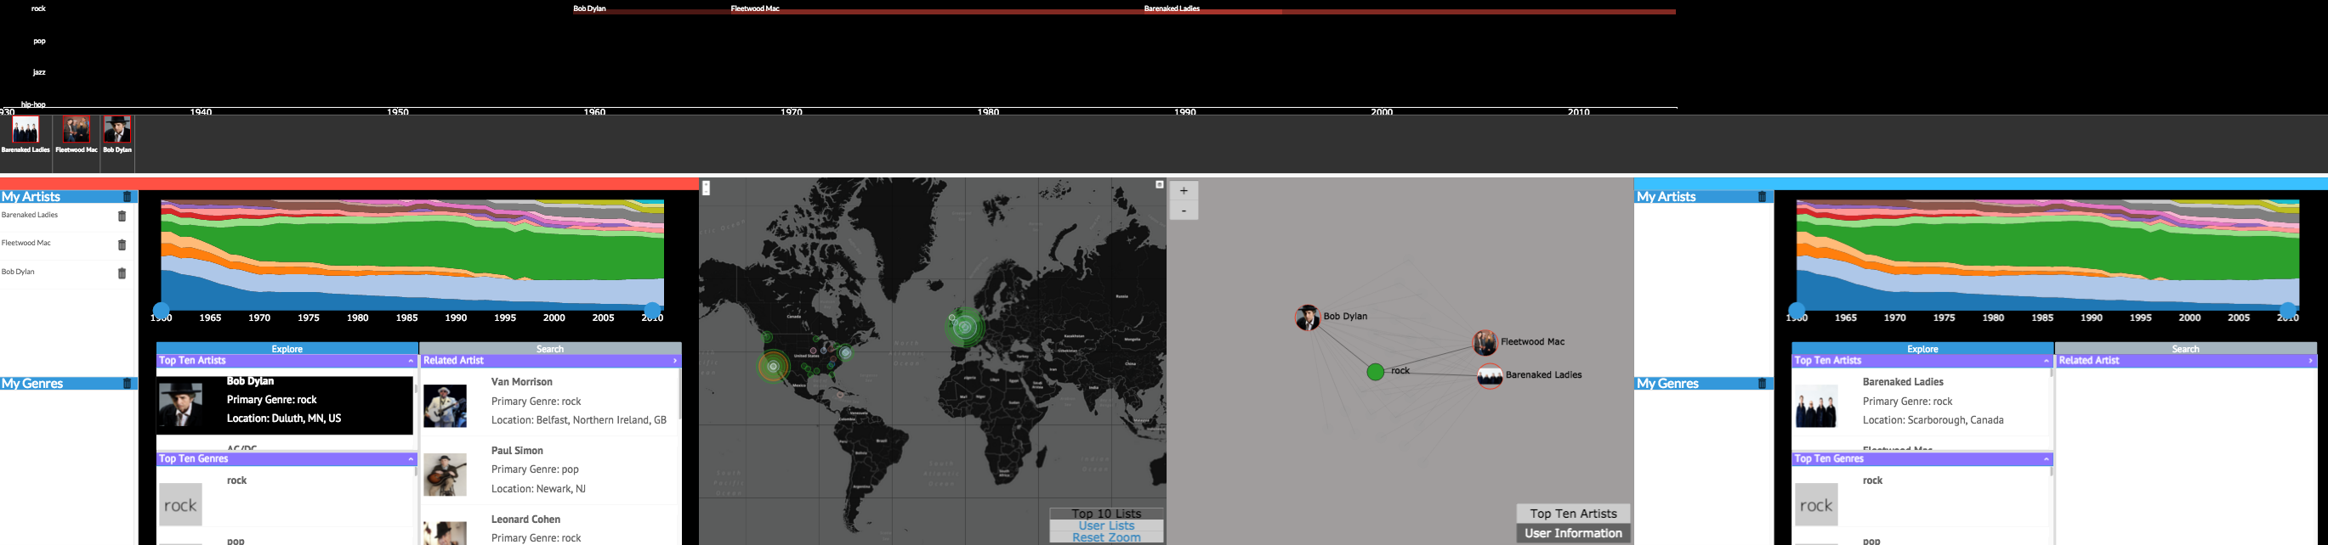This screenshot has height=545, width=2328.
Task: Remove Bob Dylan from left My Artists list
Action: 122,273
